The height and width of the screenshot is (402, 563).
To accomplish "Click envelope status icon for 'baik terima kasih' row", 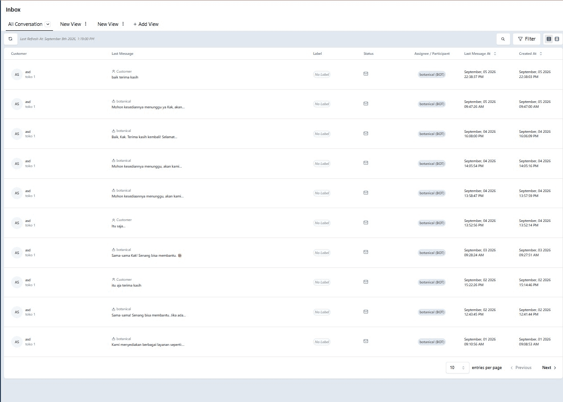I will click(x=366, y=74).
